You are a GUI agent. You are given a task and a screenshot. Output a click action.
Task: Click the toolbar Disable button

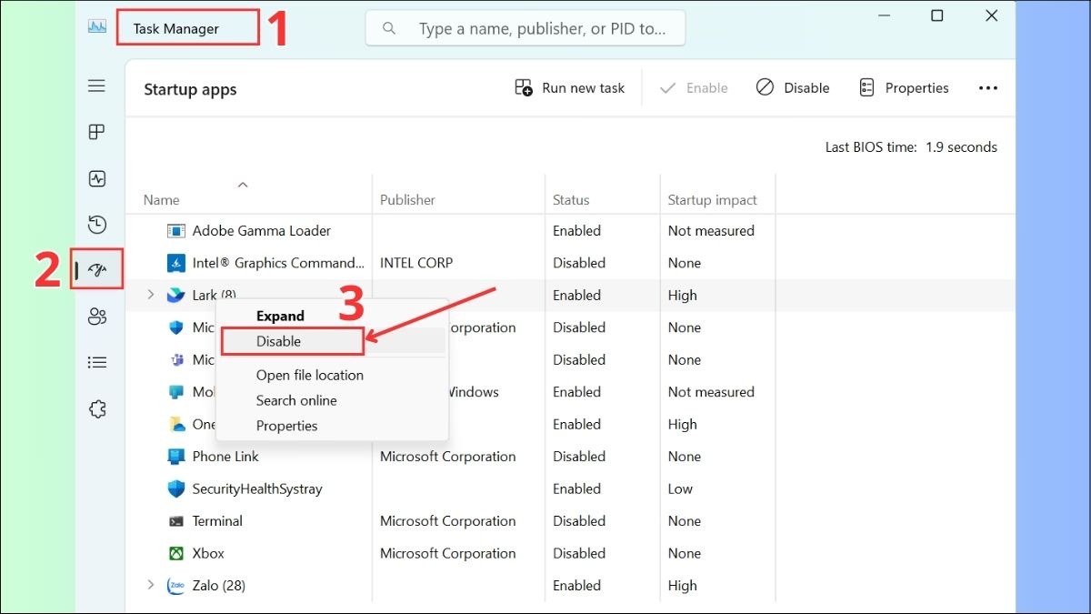point(793,88)
